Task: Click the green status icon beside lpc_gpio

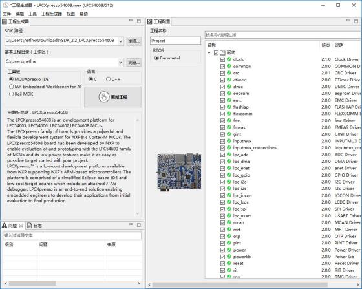Action: click(229, 175)
